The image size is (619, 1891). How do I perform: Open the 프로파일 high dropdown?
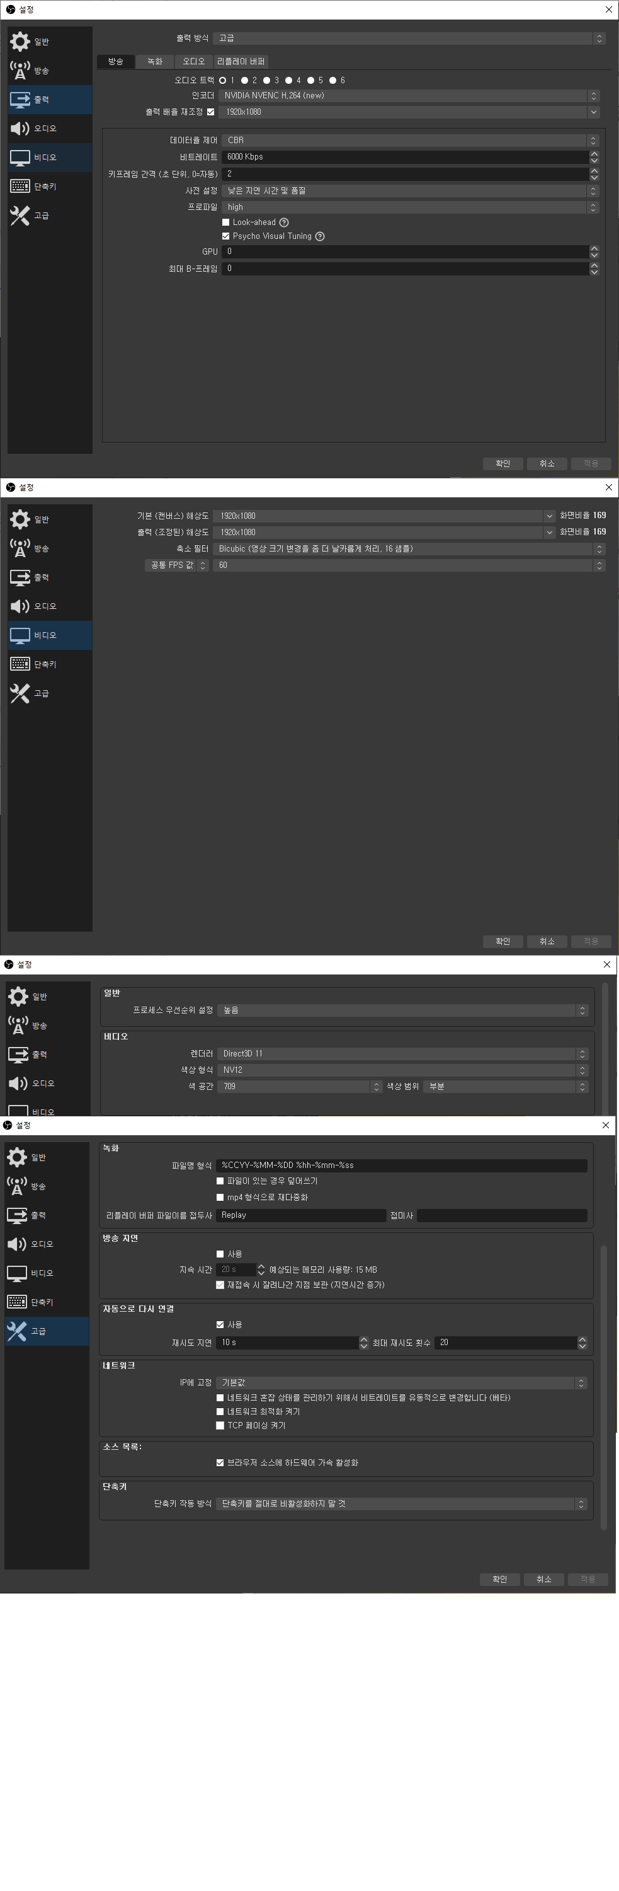pos(411,208)
